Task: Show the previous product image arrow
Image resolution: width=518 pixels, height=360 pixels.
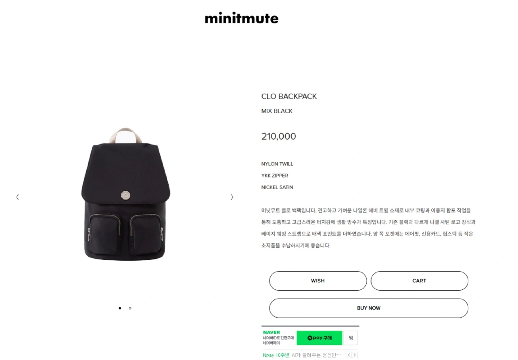Action: 17,197
